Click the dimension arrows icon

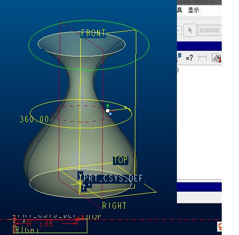click(203, 58)
